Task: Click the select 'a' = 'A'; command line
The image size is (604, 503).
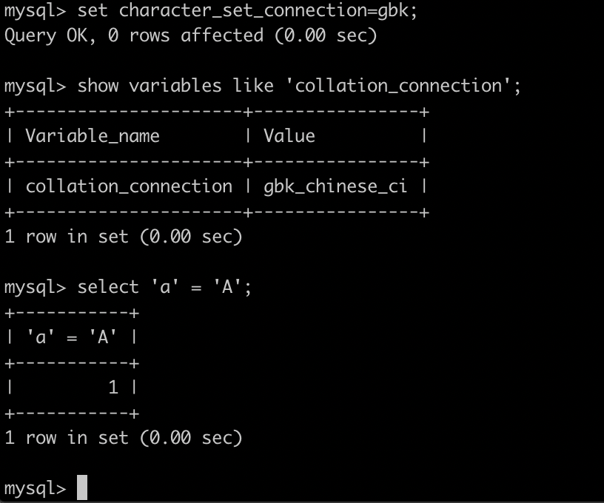Action: coord(164,287)
